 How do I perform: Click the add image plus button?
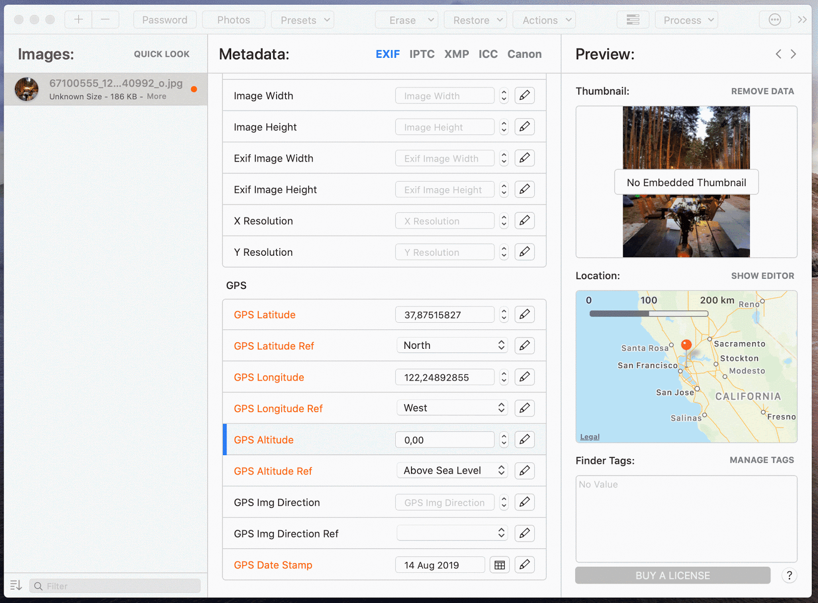pos(78,20)
